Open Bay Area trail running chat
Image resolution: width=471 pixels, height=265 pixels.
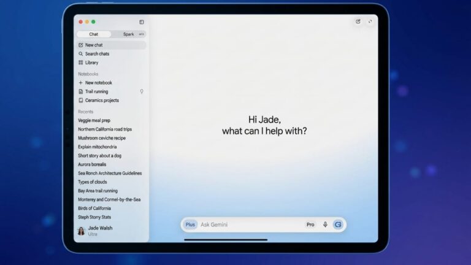[98, 191]
